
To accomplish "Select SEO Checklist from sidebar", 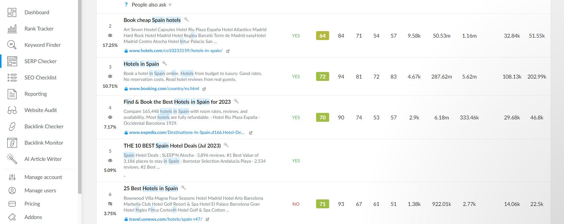I will (x=40, y=78).
